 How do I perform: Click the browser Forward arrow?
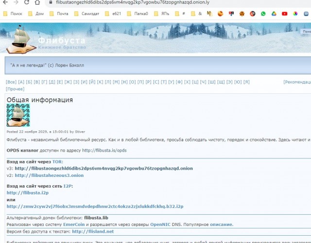tap(16, 2)
